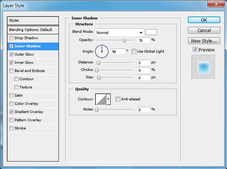The image size is (227, 169).
Task: Open the Blend Mode dropdown
Action: pyautogui.click(x=119, y=32)
